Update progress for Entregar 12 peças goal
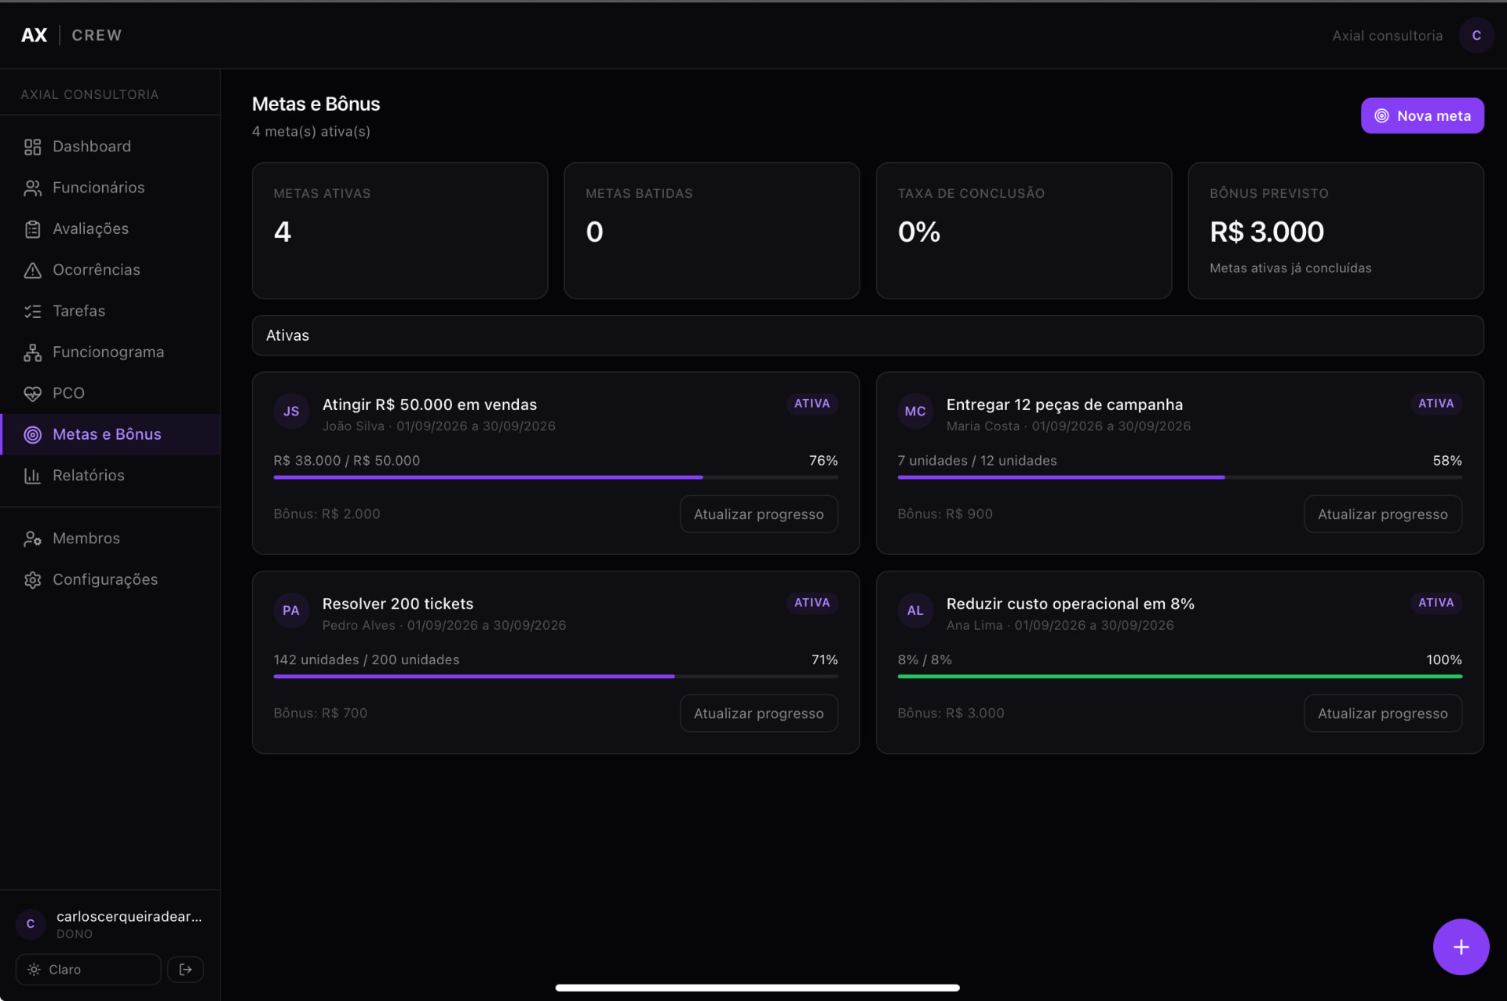Viewport: 1507px width, 1001px height. coord(1382,514)
